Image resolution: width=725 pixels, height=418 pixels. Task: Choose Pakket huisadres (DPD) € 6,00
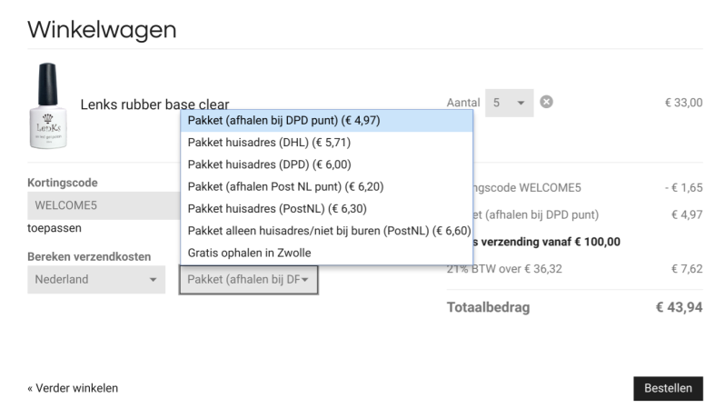tap(269, 164)
